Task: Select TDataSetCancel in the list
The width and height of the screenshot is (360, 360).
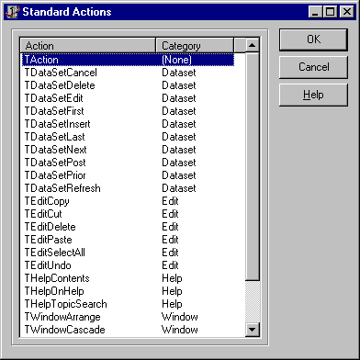Action: tap(128, 73)
